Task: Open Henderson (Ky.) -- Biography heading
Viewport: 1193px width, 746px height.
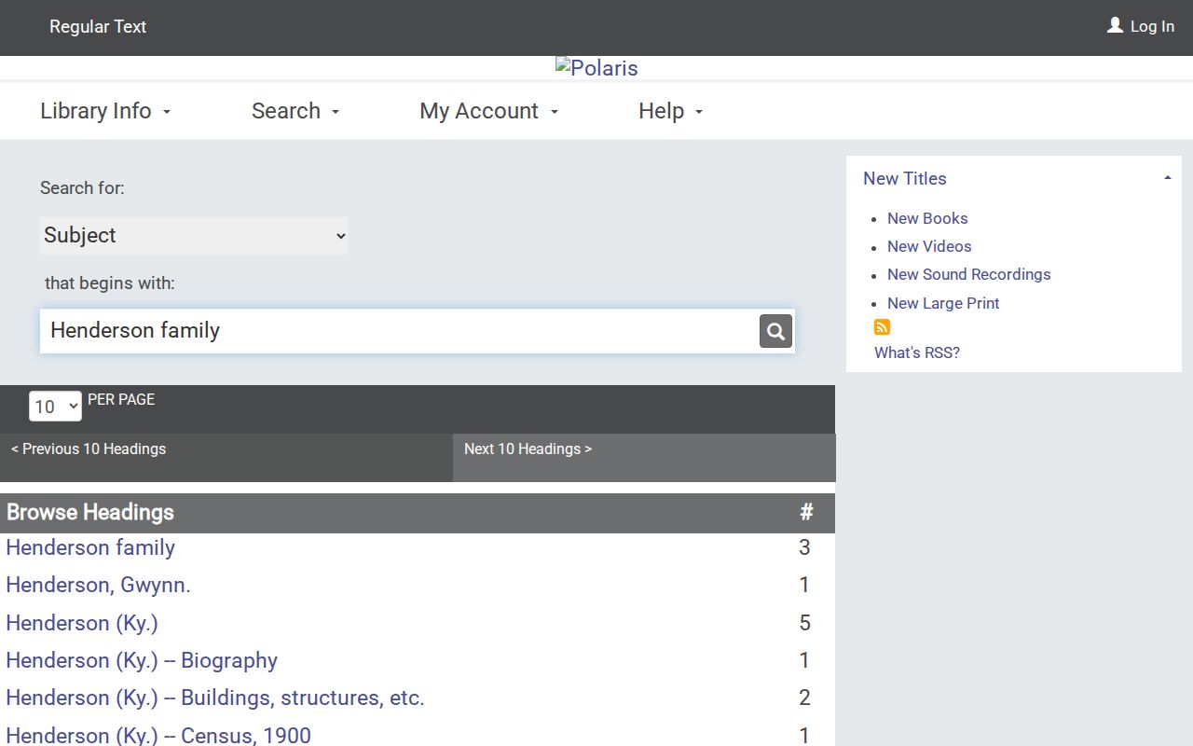Action: [x=142, y=660]
